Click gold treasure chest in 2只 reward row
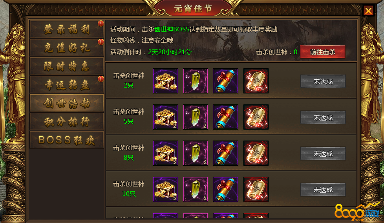The width and height of the screenshot is (384, 223). click(x=165, y=81)
